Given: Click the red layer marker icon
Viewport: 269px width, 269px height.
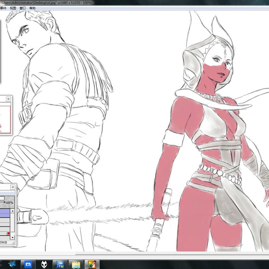Looking at the screenshot, I should pos(8,233).
